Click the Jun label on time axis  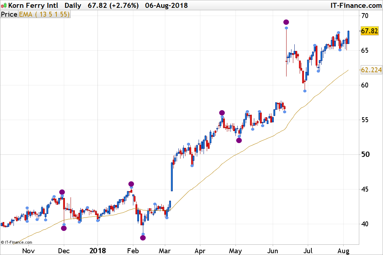273,251
